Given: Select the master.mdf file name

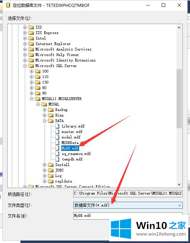Looking at the screenshot, I should tap(72, 132).
